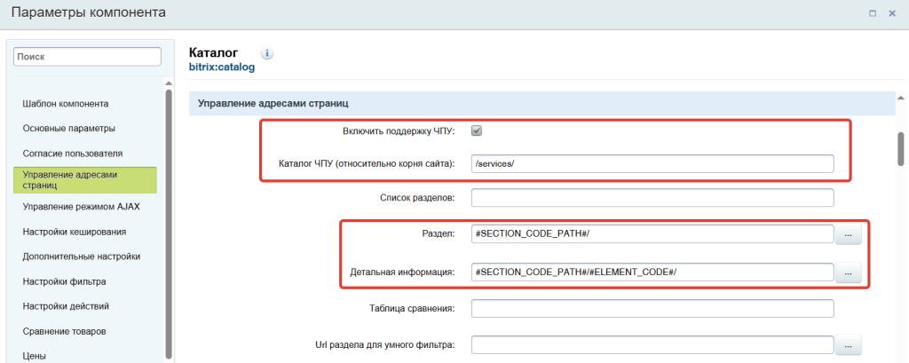Click the Поиск search field
This screenshot has height=363, width=909.
tap(87, 56)
